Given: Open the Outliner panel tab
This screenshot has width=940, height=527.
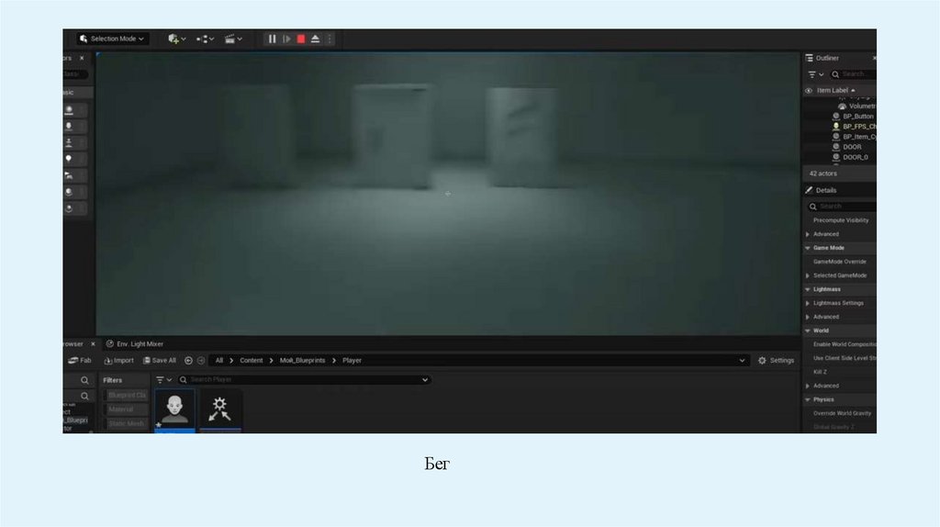Looking at the screenshot, I should click(822, 58).
